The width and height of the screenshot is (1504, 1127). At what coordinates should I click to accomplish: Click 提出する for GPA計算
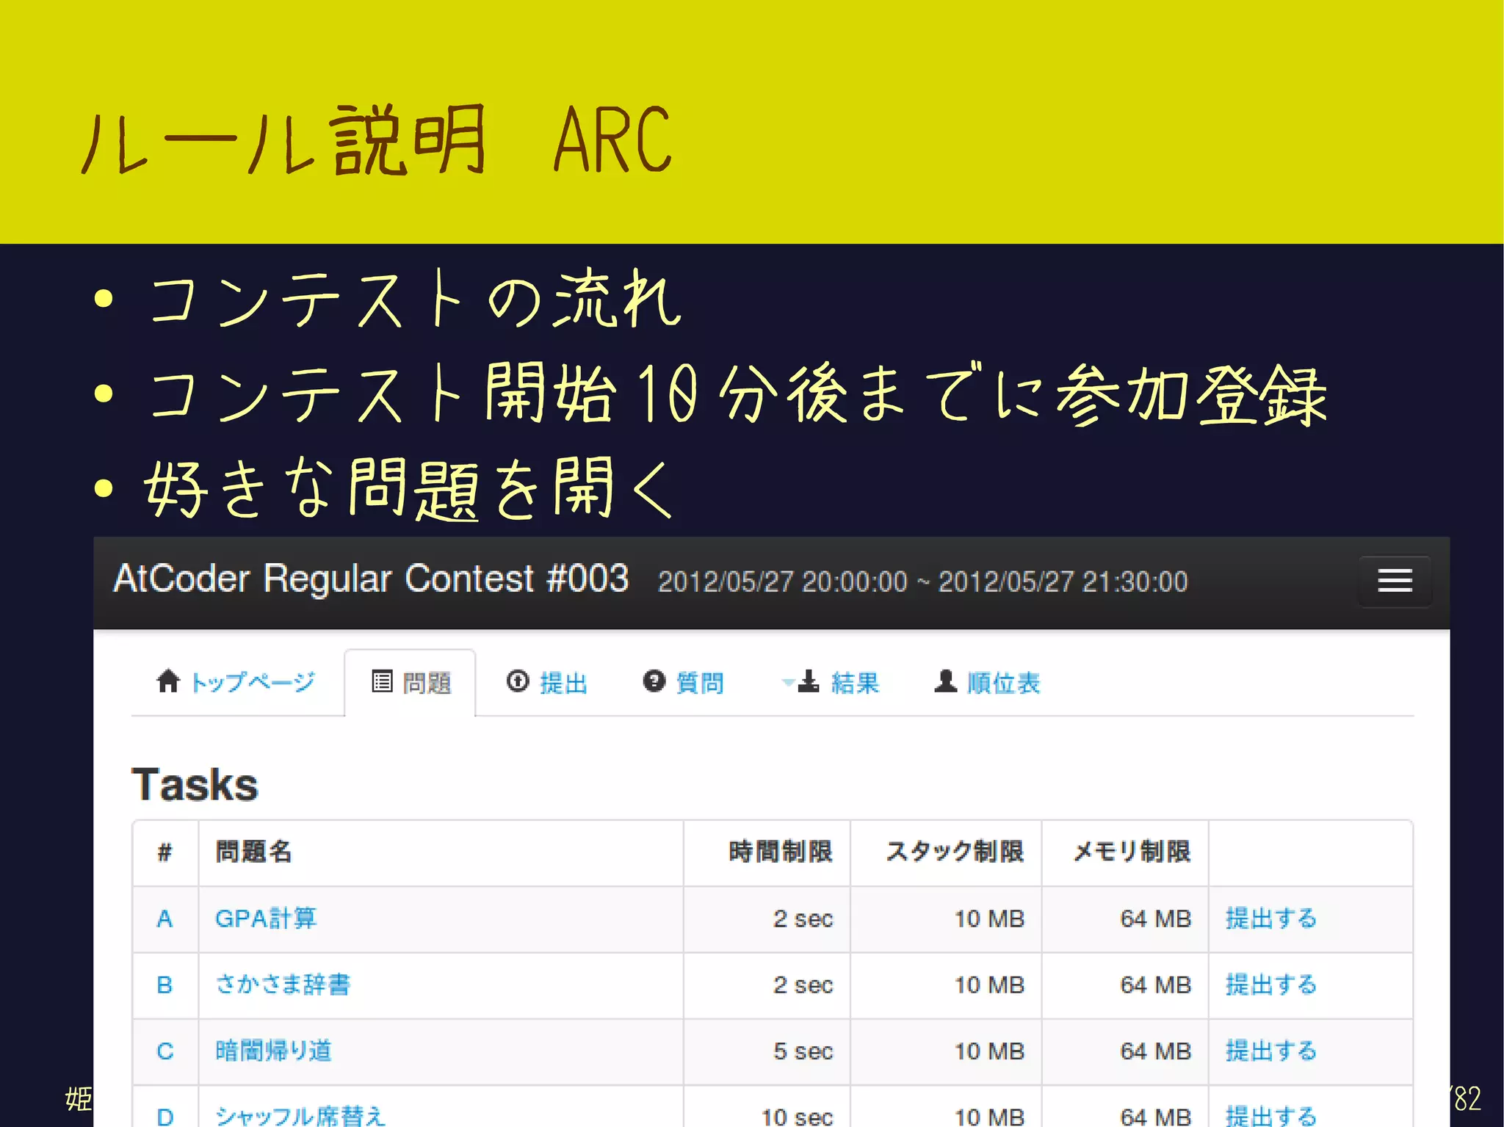1271,918
